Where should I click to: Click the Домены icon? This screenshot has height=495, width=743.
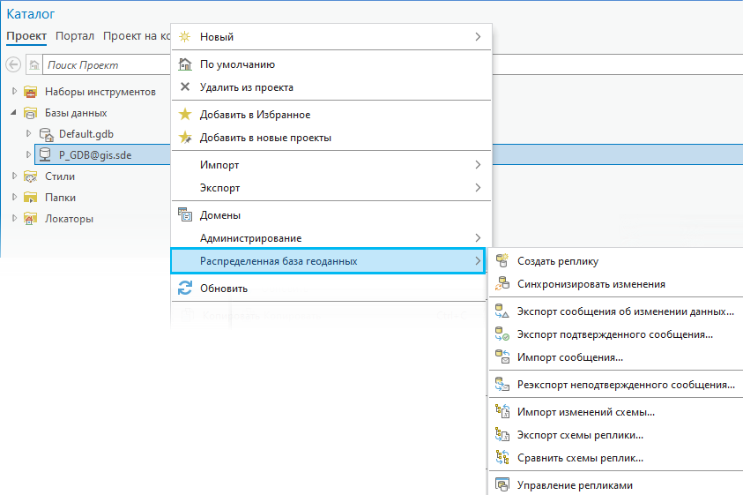point(185,215)
